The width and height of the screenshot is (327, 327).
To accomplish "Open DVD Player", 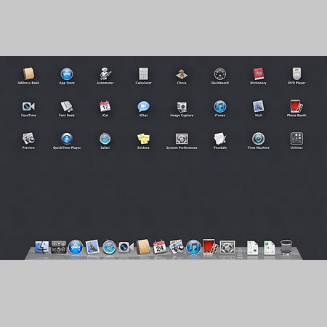I will 296,73.
